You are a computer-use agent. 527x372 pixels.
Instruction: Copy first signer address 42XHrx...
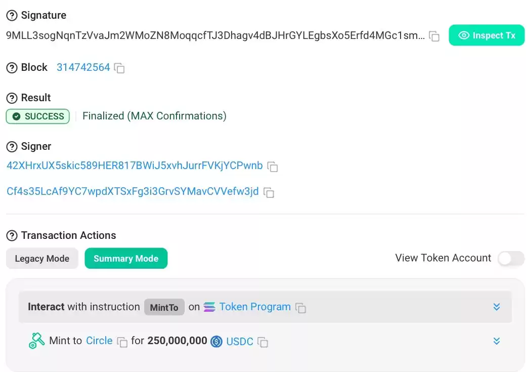coord(272,167)
